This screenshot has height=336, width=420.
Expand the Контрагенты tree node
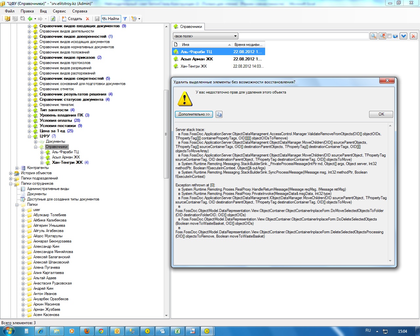coord(17,168)
